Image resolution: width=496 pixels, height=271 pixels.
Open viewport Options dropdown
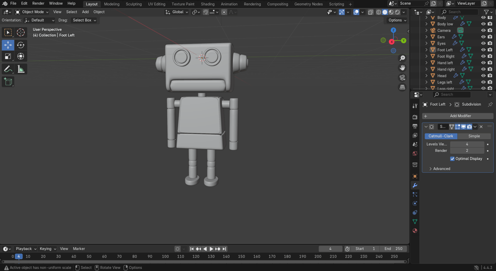pyautogui.click(x=397, y=20)
